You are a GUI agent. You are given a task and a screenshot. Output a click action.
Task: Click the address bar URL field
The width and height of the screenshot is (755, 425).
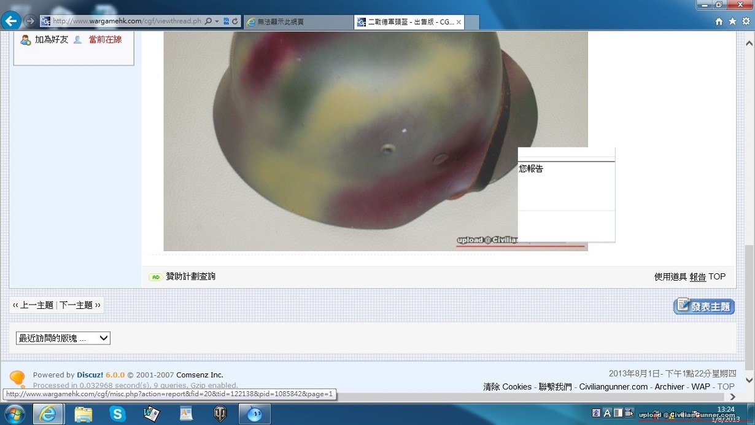(x=126, y=21)
